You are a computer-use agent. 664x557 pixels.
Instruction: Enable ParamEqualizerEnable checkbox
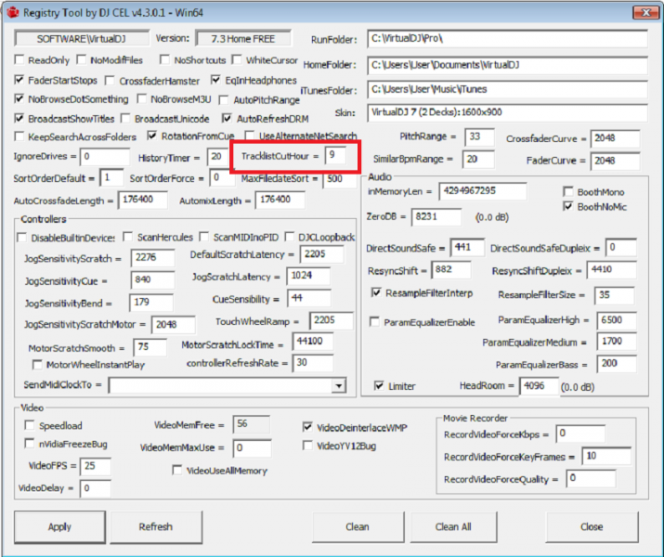[374, 322]
